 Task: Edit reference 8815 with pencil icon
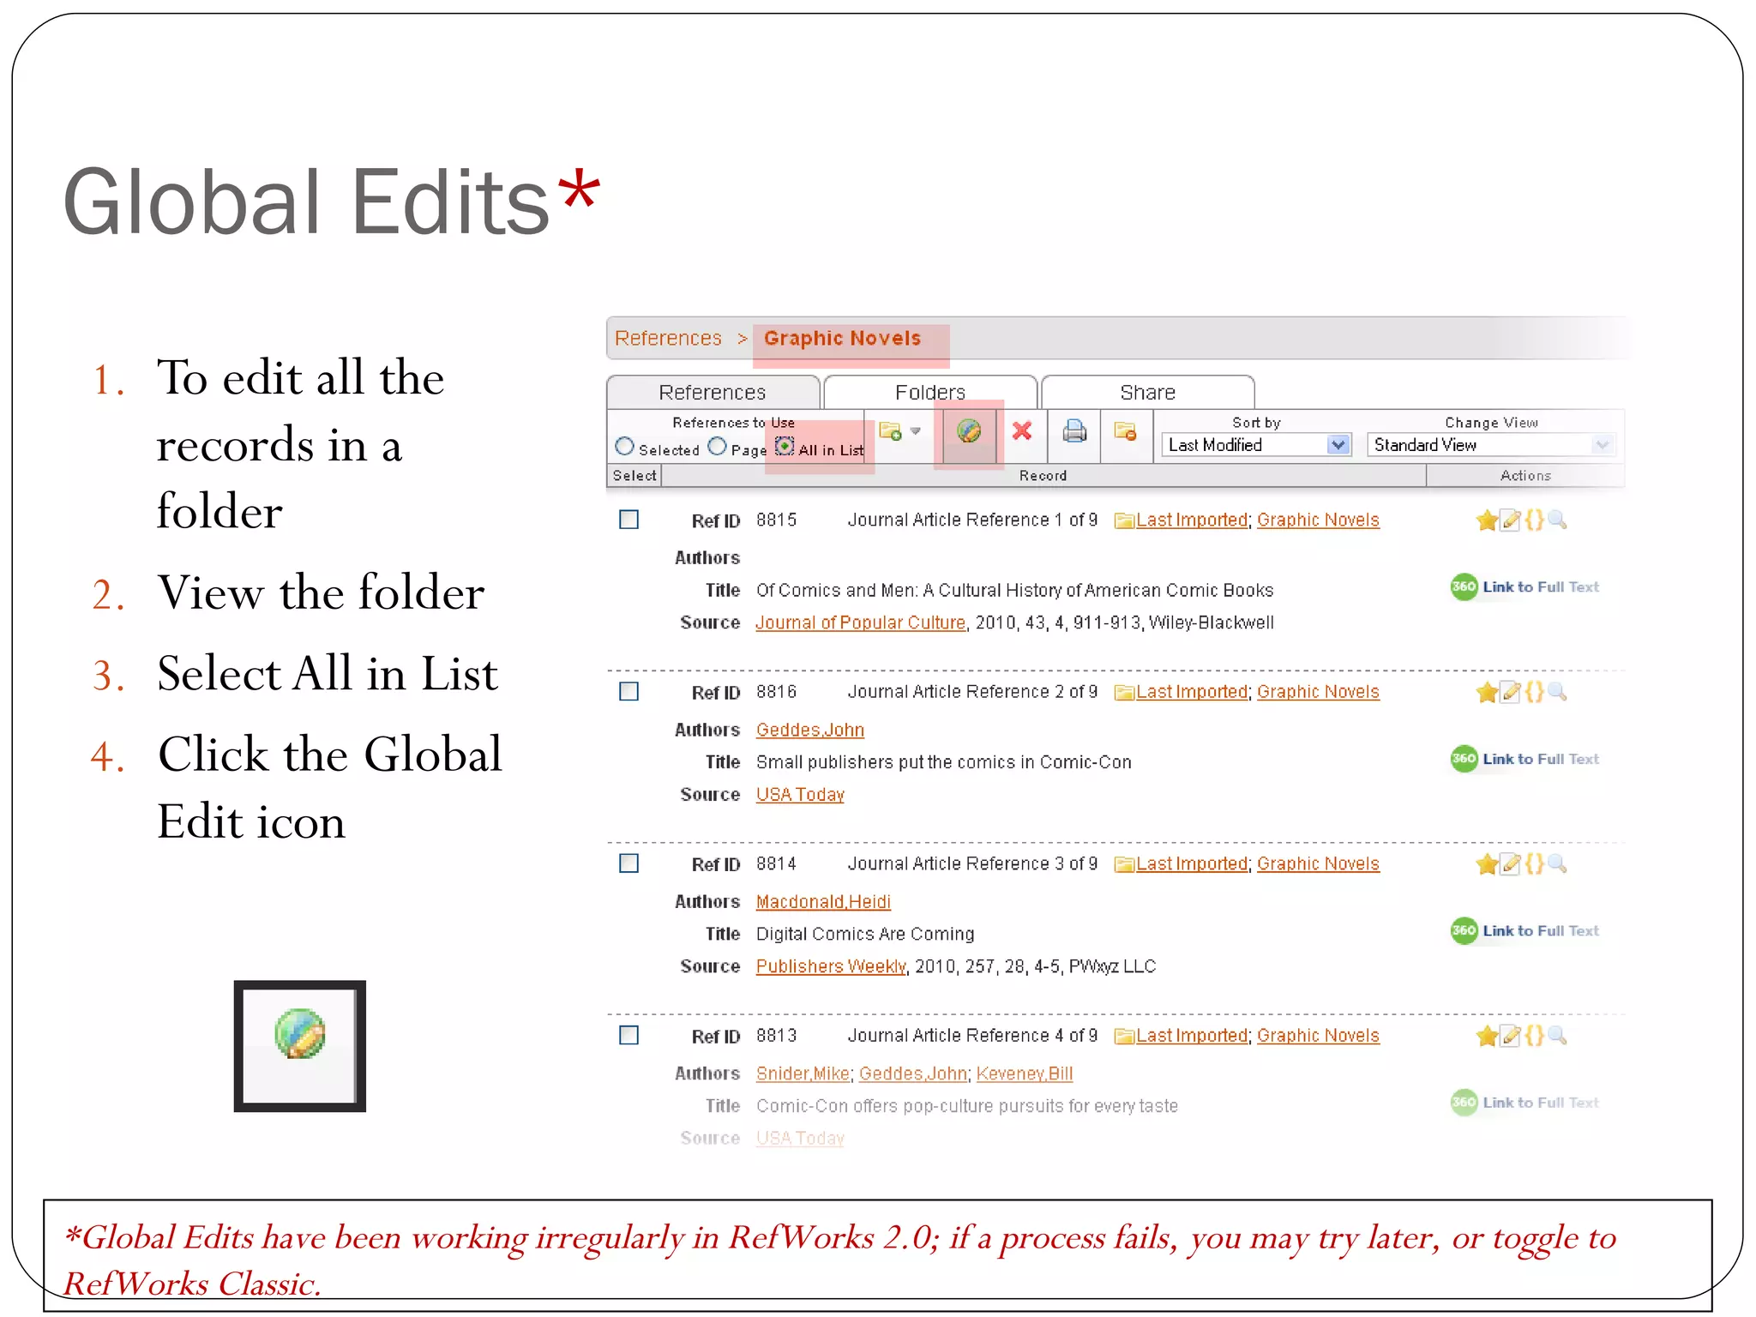pos(1511,520)
